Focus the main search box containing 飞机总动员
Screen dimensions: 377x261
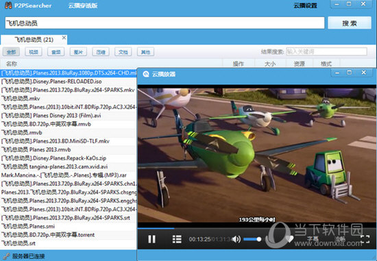(165, 23)
